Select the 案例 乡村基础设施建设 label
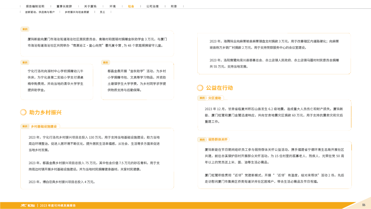 point(40,126)
